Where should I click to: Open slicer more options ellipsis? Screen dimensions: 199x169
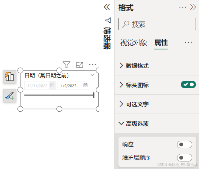(x=93, y=65)
